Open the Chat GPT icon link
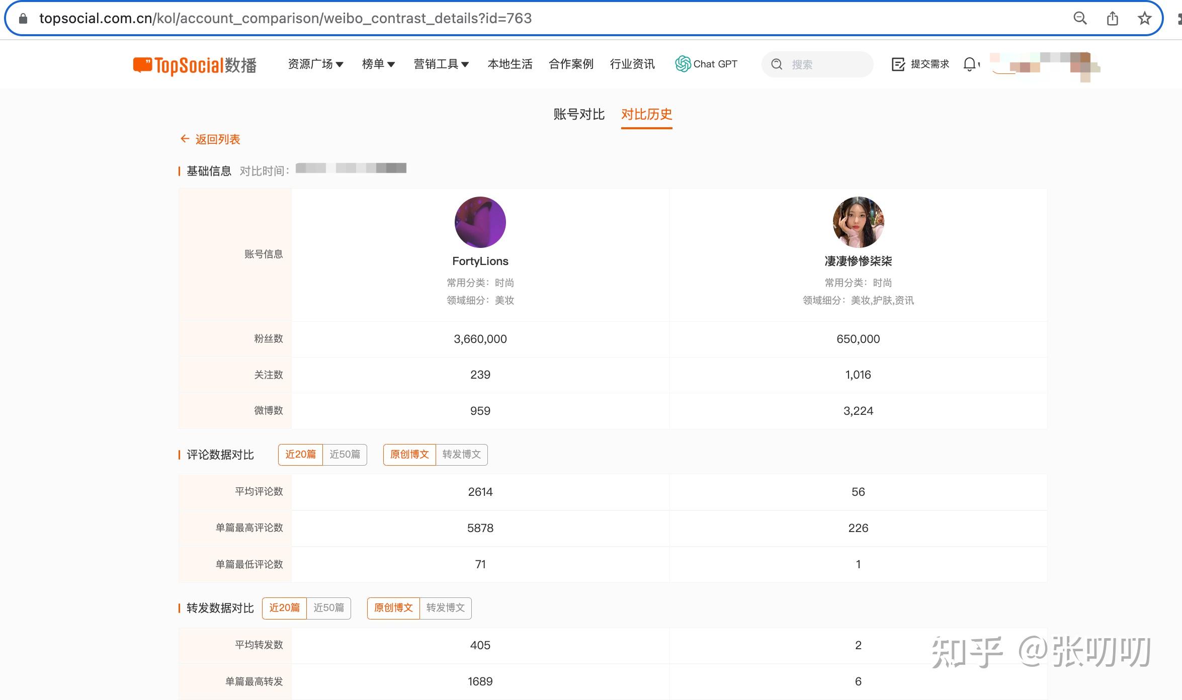This screenshot has width=1182, height=700. point(683,64)
